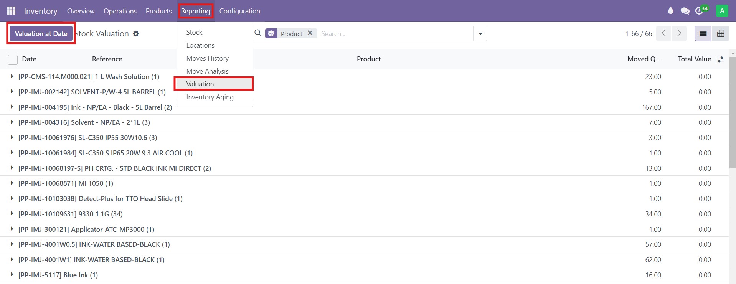This screenshot has width=736, height=284.
Task: Expand the 1 L Wash Solution group
Action: [12, 77]
